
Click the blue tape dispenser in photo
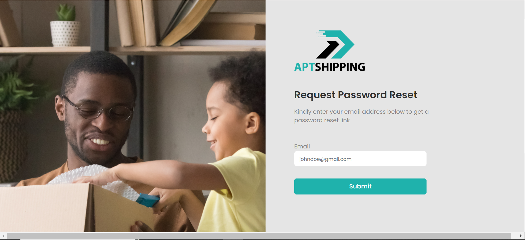[147, 200]
